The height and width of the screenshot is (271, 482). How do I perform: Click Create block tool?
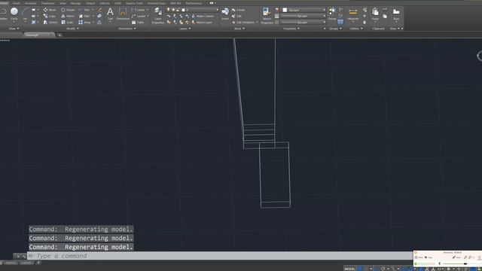(x=239, y=10)
